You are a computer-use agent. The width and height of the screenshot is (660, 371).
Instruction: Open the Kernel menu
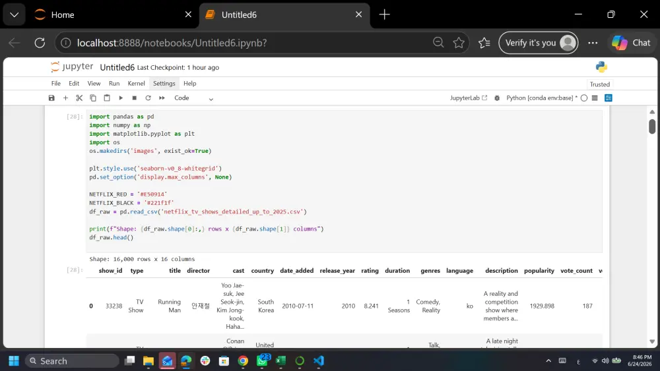click(x=137, y=84)
